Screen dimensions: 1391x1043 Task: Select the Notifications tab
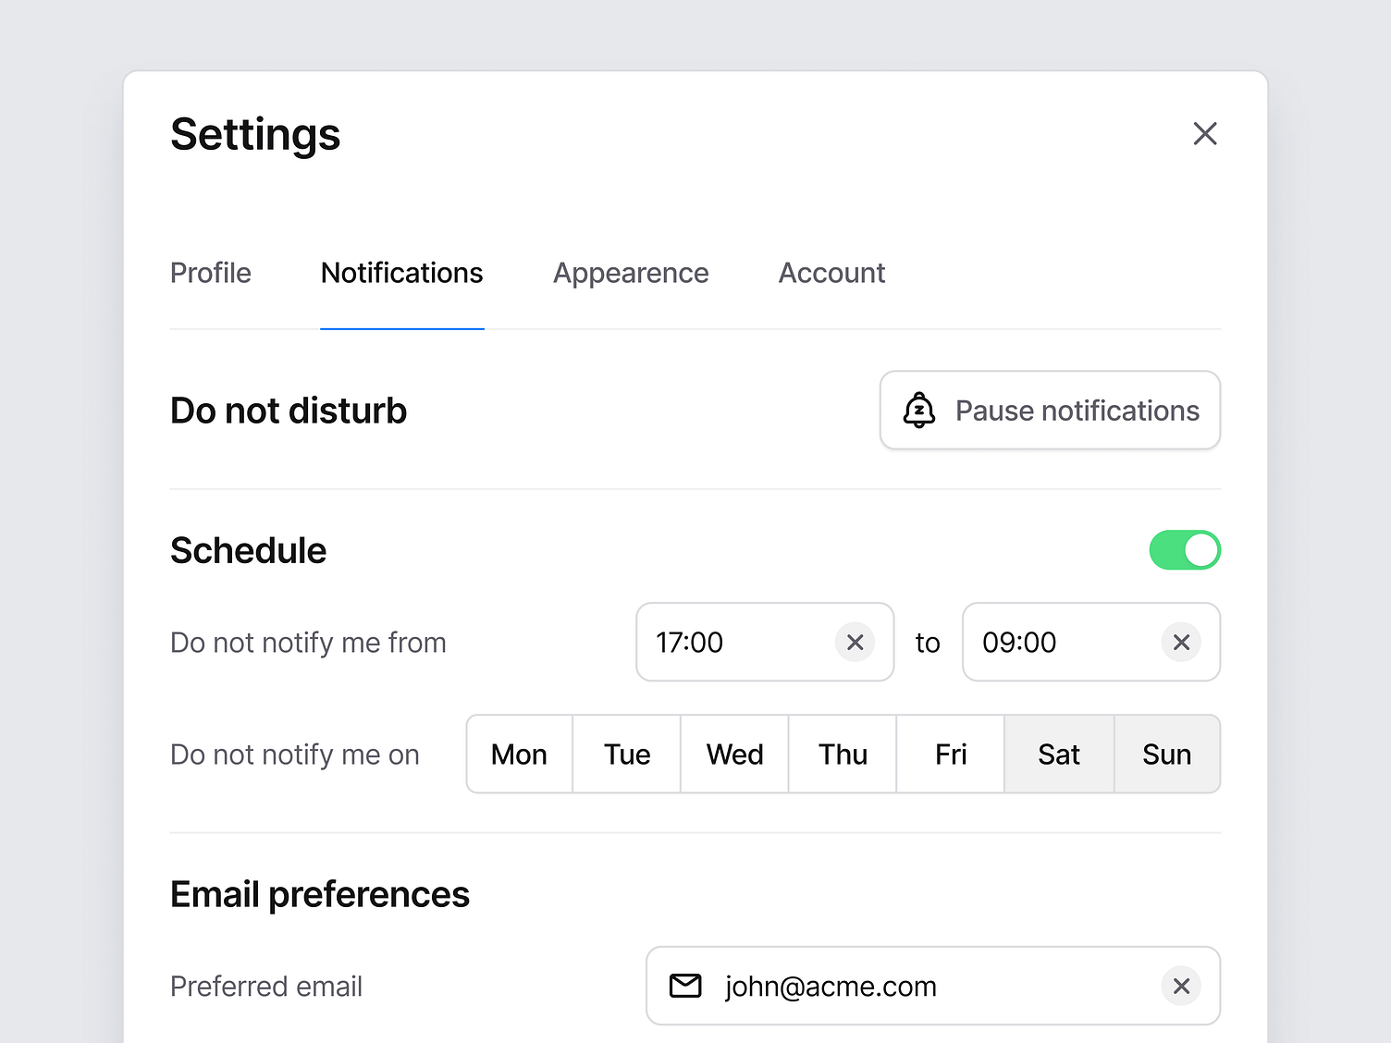[x=401, y=273]
